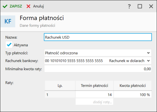Click the KF logo tile
Screen dimensions: 157x112
click(8, 21)
